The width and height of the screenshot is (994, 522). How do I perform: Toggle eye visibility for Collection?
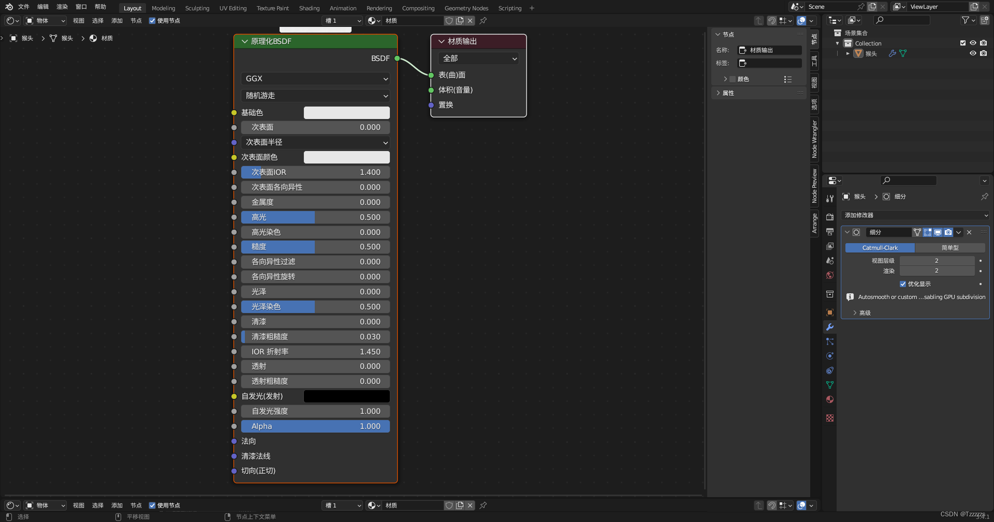(973, 43)
